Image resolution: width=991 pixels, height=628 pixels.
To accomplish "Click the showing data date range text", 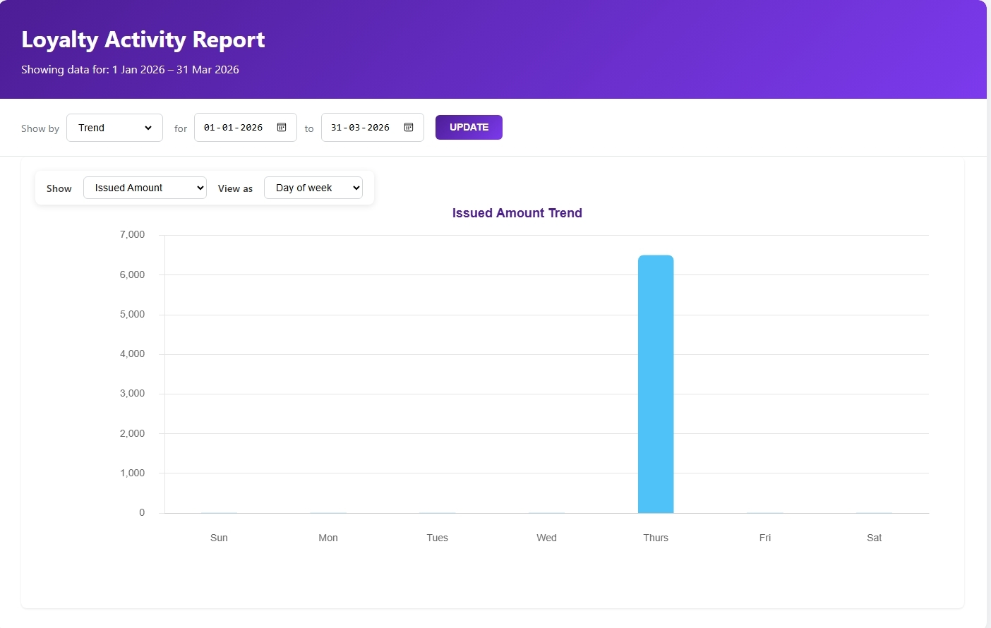I will (x=130, y=69).
